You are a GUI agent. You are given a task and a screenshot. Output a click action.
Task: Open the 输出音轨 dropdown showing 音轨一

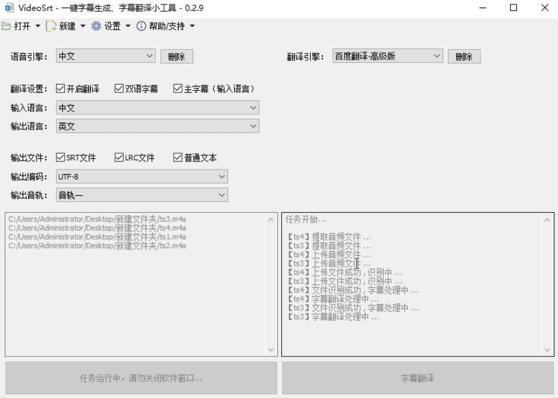[x=142, y=195]
